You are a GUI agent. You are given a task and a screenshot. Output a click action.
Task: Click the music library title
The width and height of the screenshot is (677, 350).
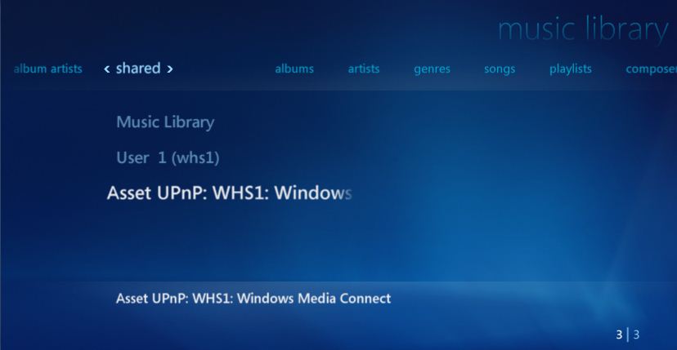point(583,29)
